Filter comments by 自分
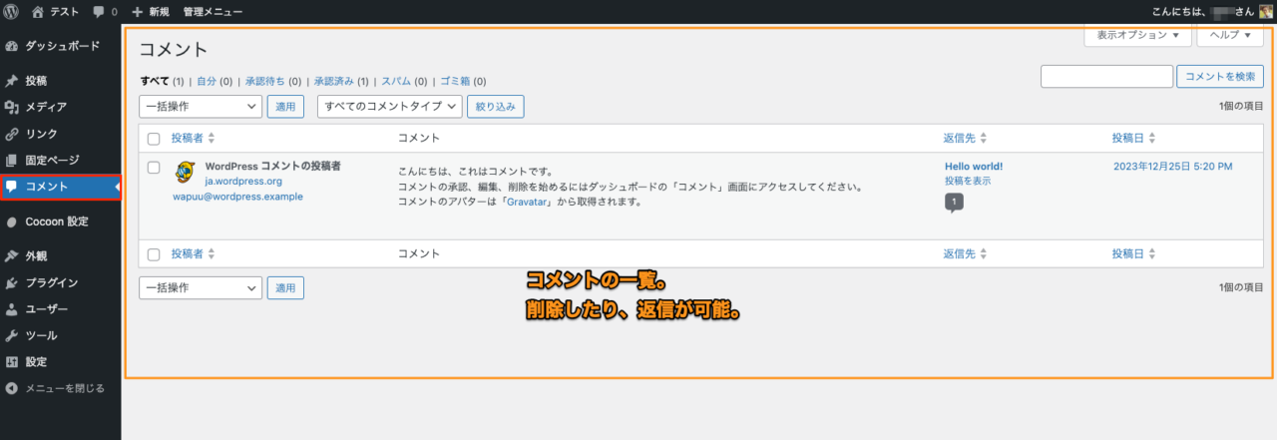Image resolution: width=1277 pixels, height=440 pixels. click(207, 81)
